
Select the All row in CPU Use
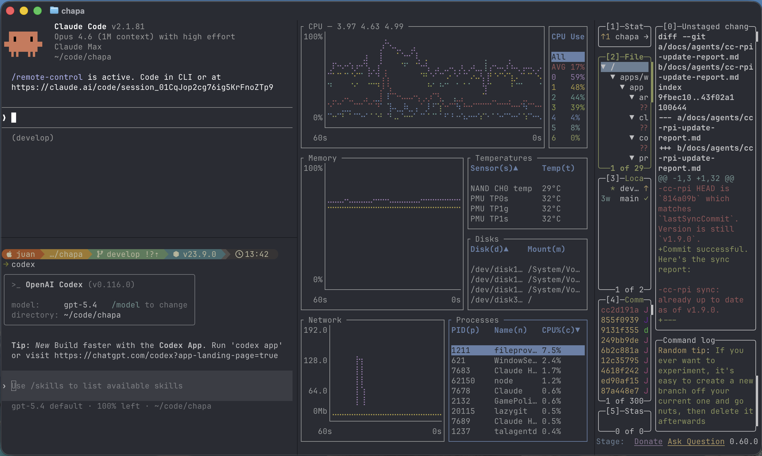click(x=567, y=57)
